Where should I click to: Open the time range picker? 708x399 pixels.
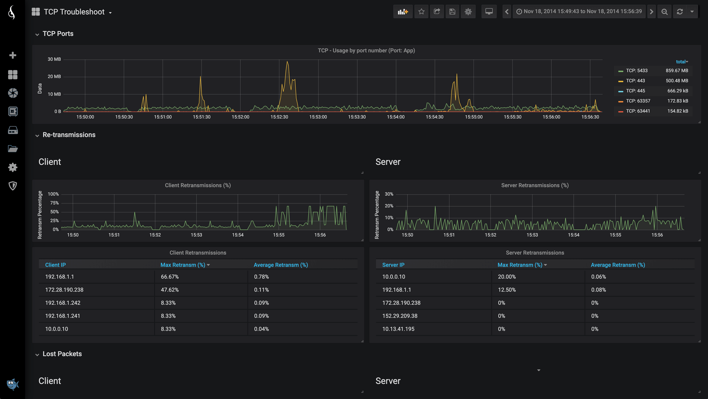click(579, 12)
